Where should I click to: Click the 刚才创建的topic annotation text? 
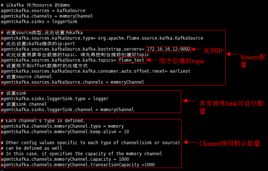click(x=182, y=61)
